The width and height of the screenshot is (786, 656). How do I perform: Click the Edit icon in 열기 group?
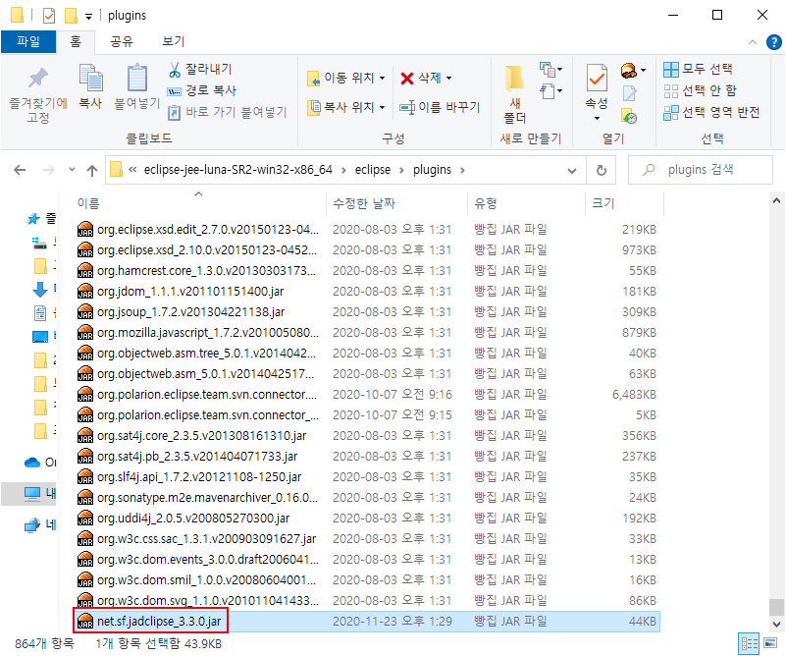[x=629, y=93]
